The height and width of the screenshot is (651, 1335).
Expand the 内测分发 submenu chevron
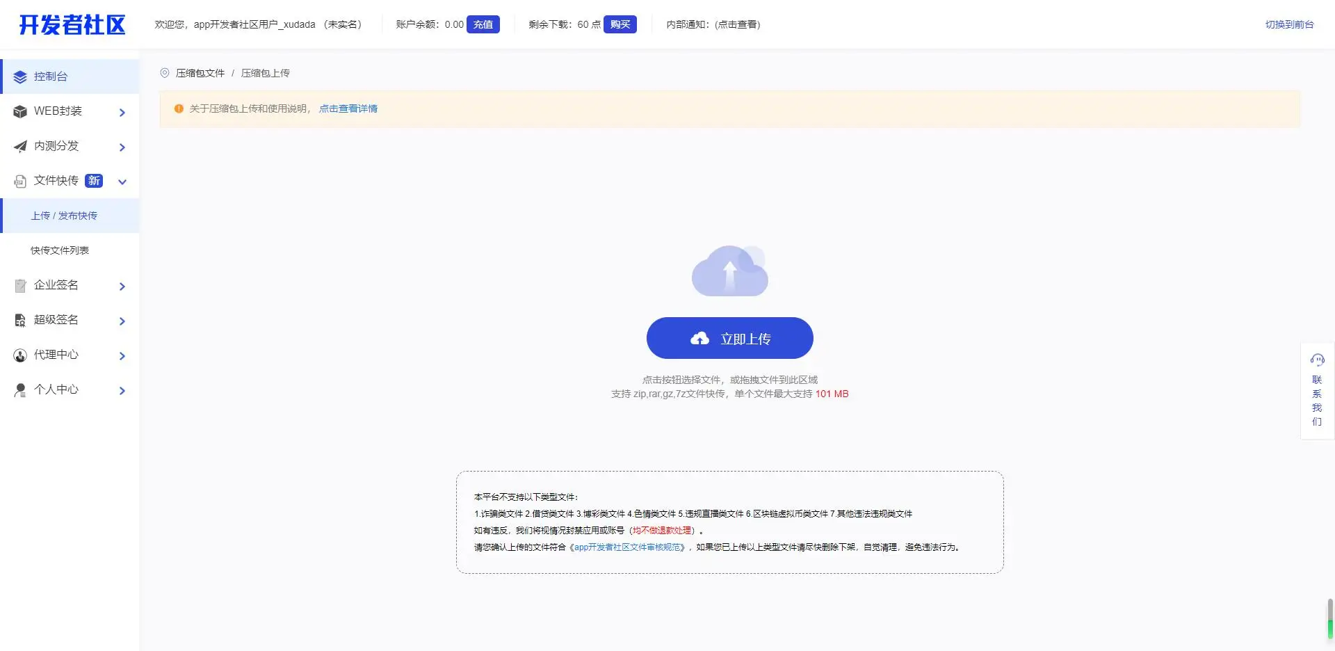click(x=122, y=147)
